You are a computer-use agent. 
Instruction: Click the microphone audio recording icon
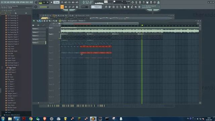pyautogui.click(x=140, y=2)
